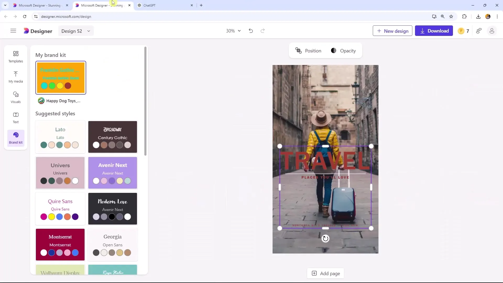Open the Text panel
This screenshot has width=503, height=283.
coord(16,118)
